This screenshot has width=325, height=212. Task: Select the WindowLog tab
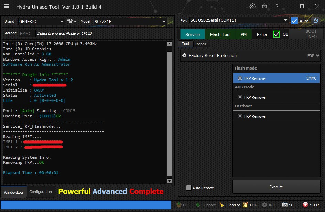tap(13, 192)
